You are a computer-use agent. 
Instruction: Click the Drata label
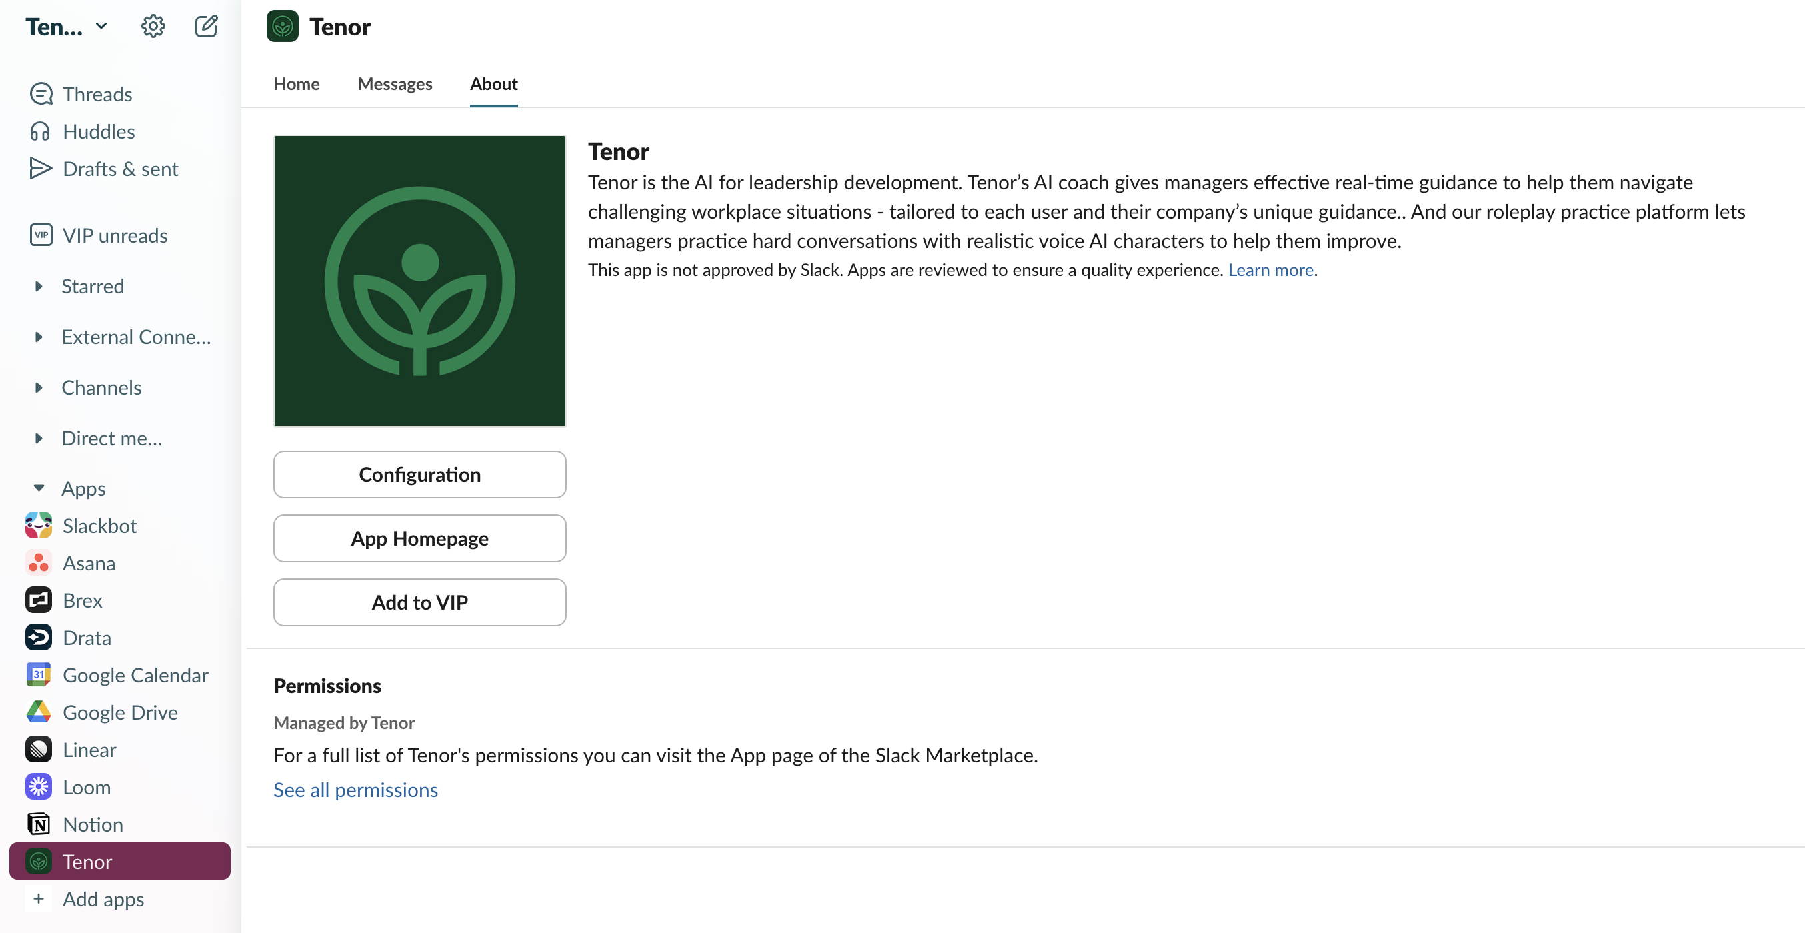(x=87, y=638)
